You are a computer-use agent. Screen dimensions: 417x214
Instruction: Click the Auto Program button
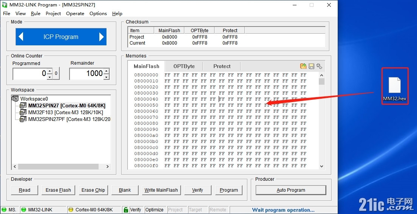coord(291,190)
